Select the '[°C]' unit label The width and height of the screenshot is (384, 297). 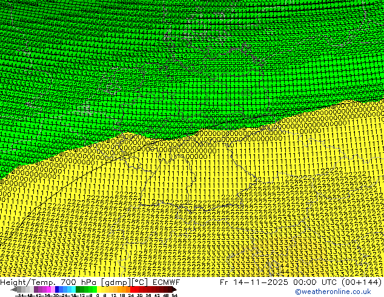click(x=140, y=282)
